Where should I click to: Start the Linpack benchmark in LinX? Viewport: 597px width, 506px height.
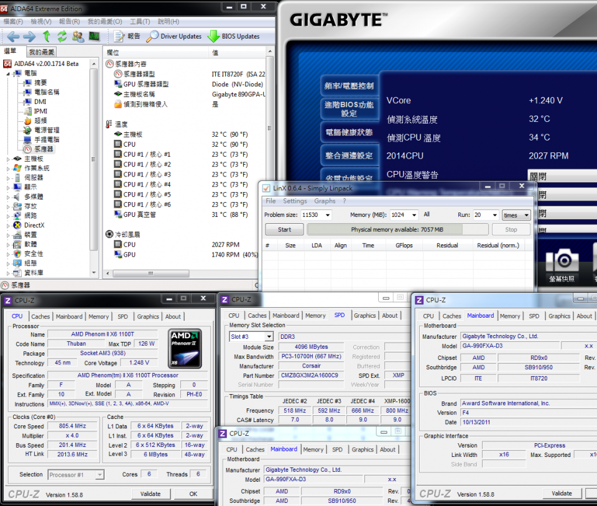coord(284,229)
